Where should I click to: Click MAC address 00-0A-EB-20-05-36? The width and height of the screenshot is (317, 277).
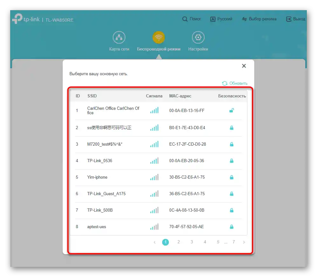[187, 161]
